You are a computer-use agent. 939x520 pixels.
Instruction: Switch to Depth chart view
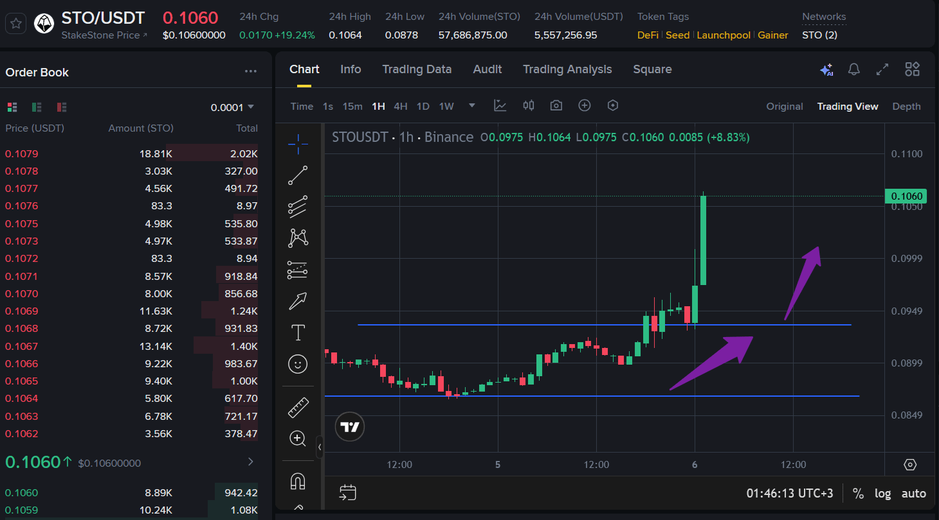906,107
